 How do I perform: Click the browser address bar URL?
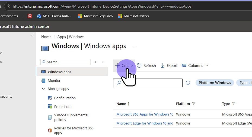[x=102, y=6]
